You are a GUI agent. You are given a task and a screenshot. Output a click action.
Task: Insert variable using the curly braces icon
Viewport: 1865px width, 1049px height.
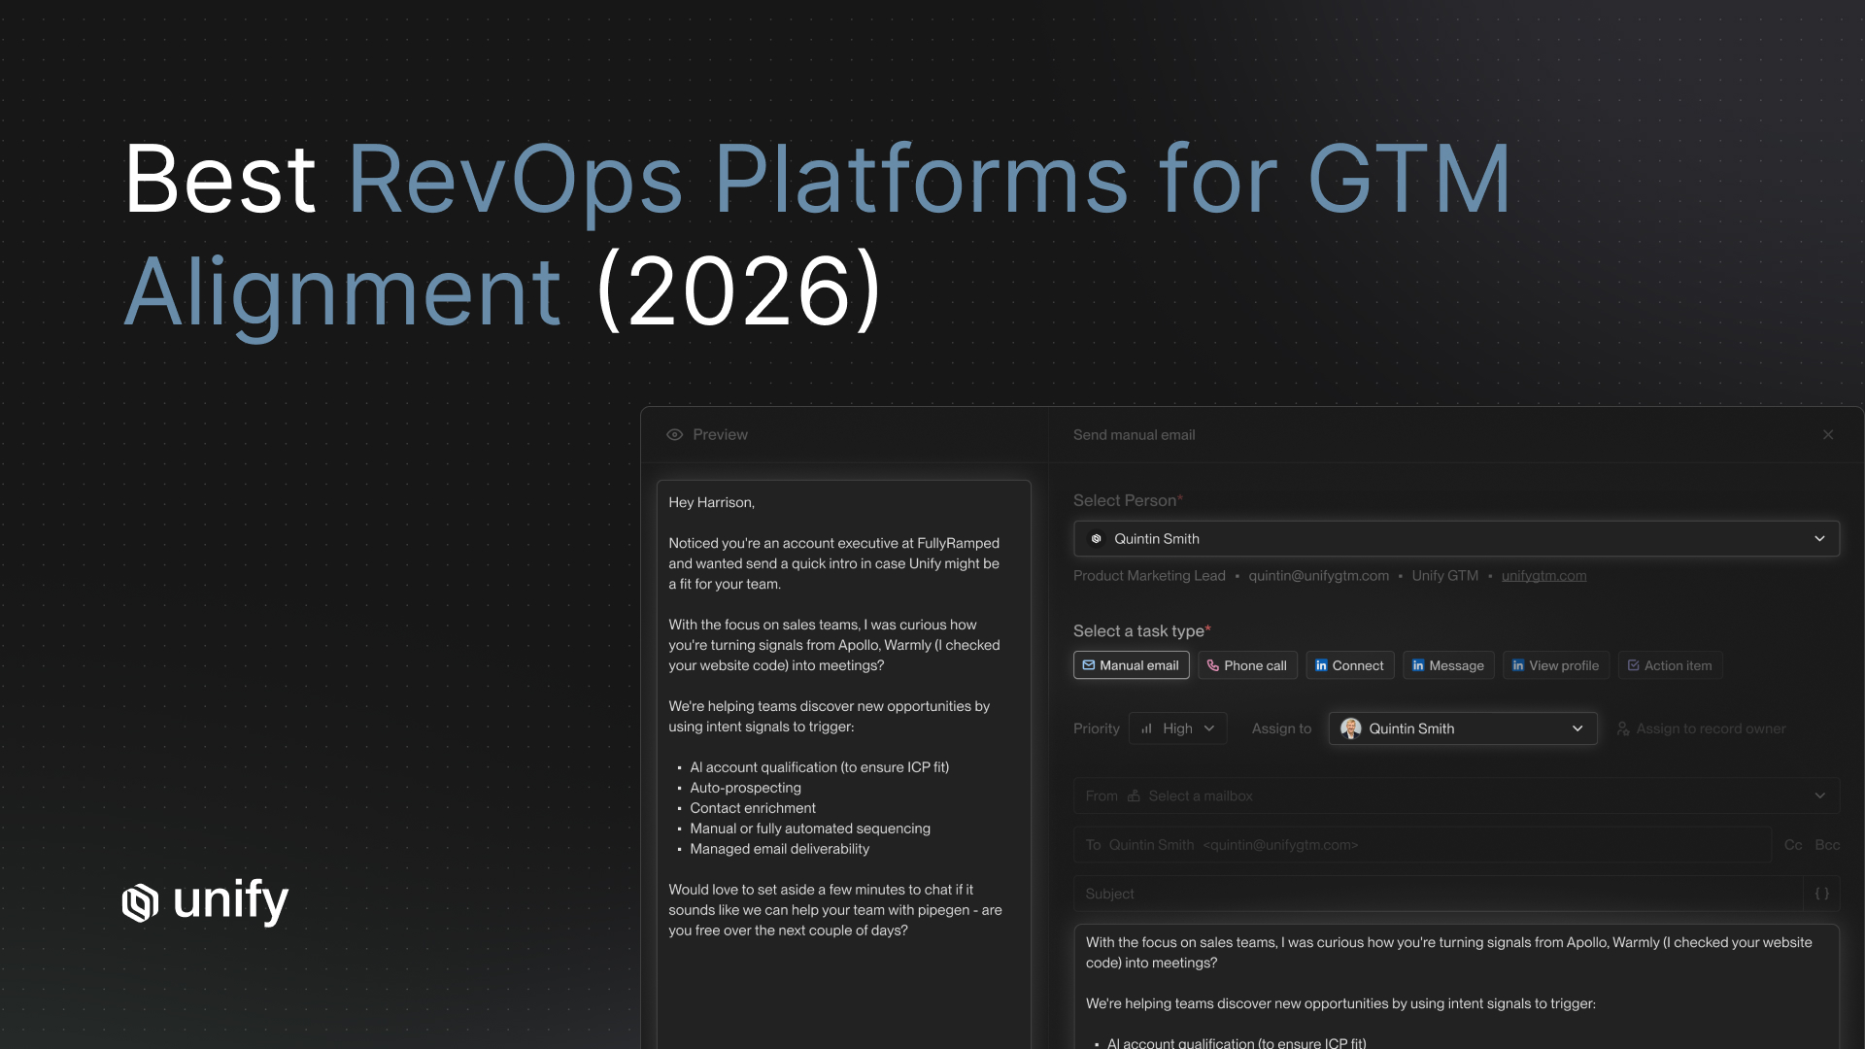[x=1822, y=894]
